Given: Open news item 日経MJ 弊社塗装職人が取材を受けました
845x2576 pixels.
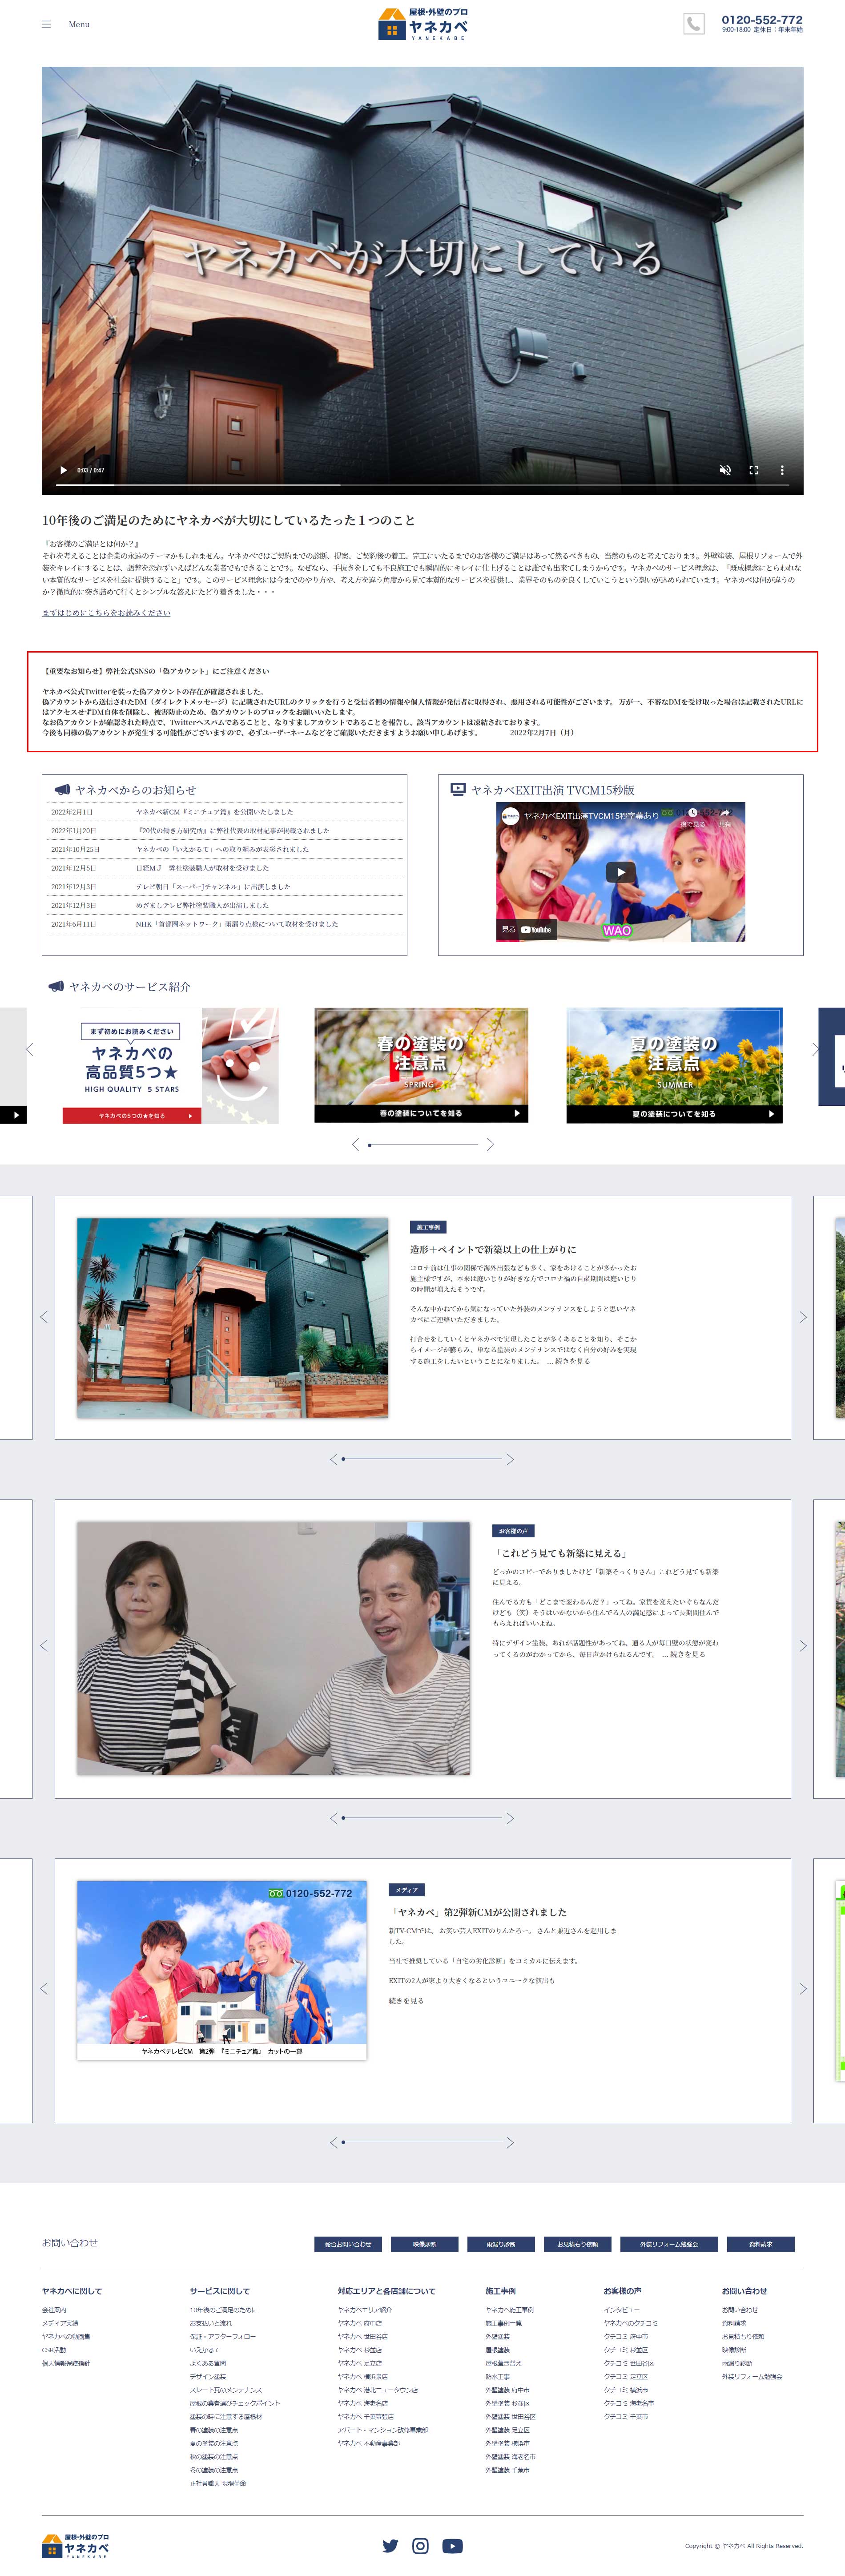Looking at the screenshot, I should (x=202, y=868).
